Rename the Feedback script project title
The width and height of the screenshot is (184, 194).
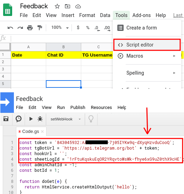(29, 99)
